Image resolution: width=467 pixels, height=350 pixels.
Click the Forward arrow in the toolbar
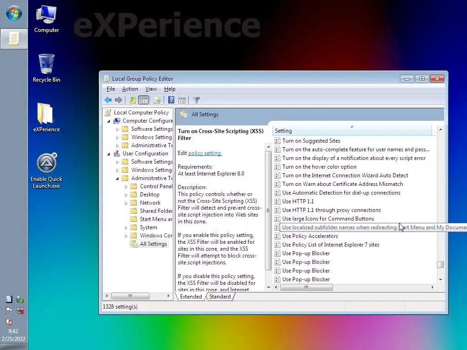119,100
